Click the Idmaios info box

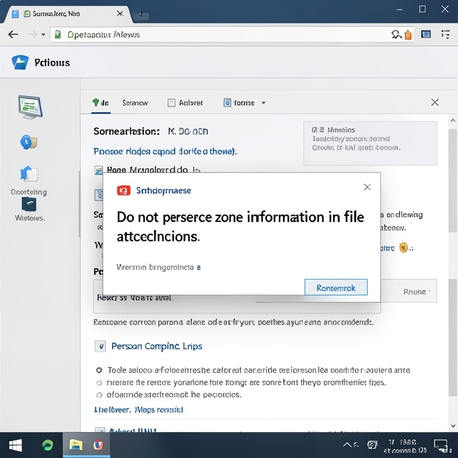click(370, 143)
